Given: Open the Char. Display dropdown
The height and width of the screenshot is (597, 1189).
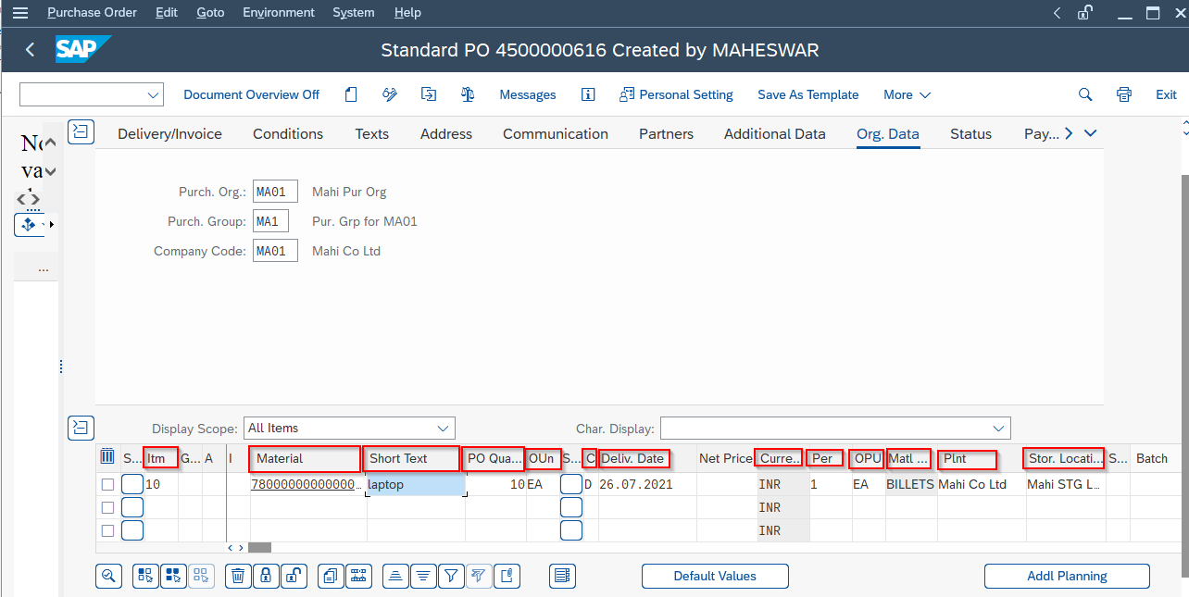Looking at the screenshot, I should click(998, 428).
